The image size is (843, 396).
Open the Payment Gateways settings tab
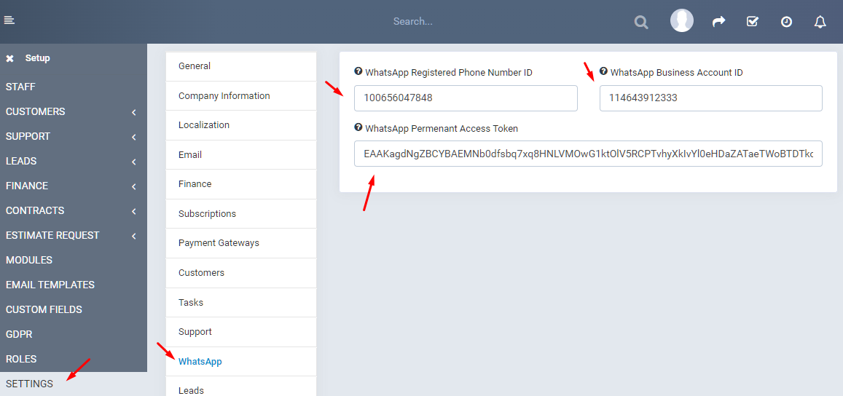click(219, 243)
